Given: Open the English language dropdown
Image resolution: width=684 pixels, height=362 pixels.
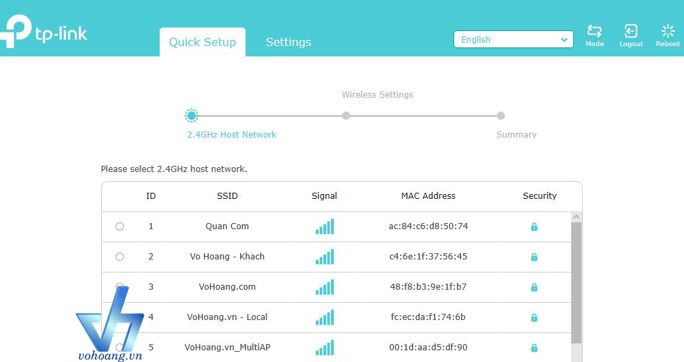Looking at the screenshot, I should 513,39.
